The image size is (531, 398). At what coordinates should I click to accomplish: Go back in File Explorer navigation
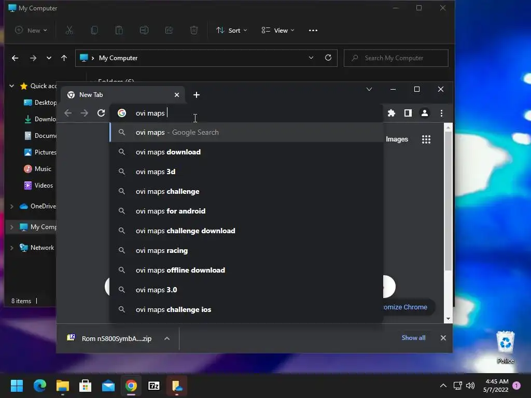(15, 58)
